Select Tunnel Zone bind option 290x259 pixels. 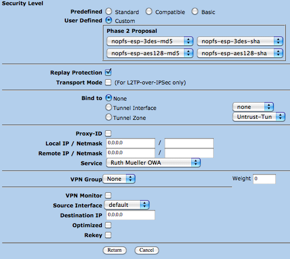pos(109,117)
